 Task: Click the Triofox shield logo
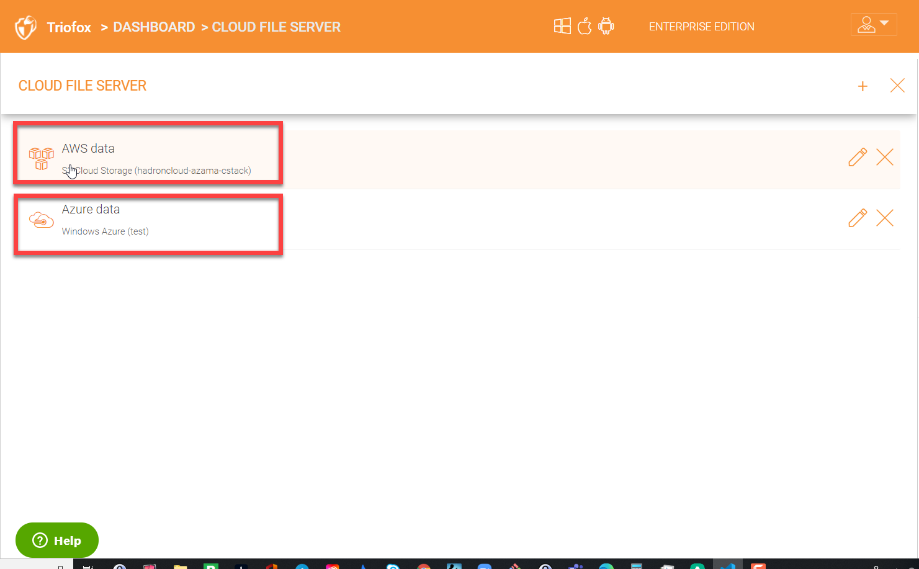click(x=25, y=27)
